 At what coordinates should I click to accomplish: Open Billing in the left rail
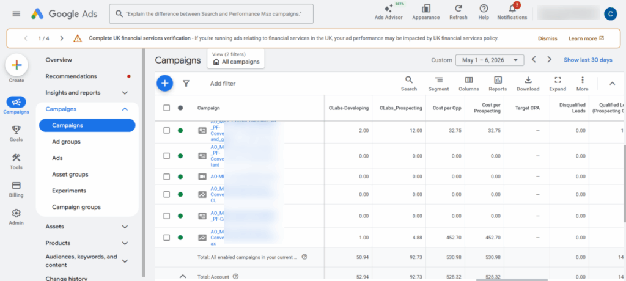[x=16, y=189]
